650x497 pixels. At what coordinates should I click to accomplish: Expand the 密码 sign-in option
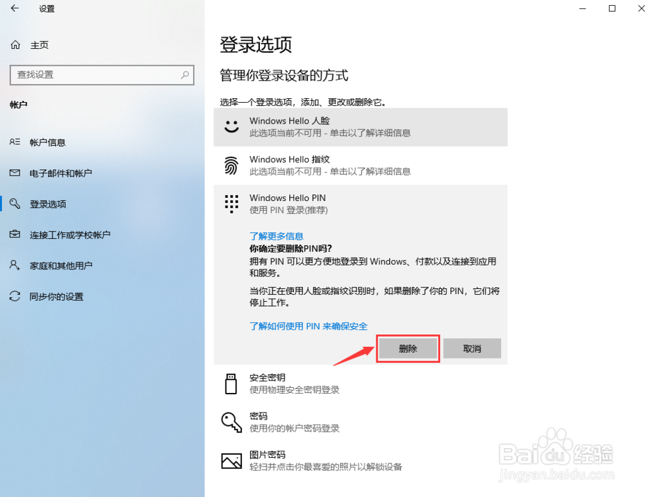tap(360, 422)
